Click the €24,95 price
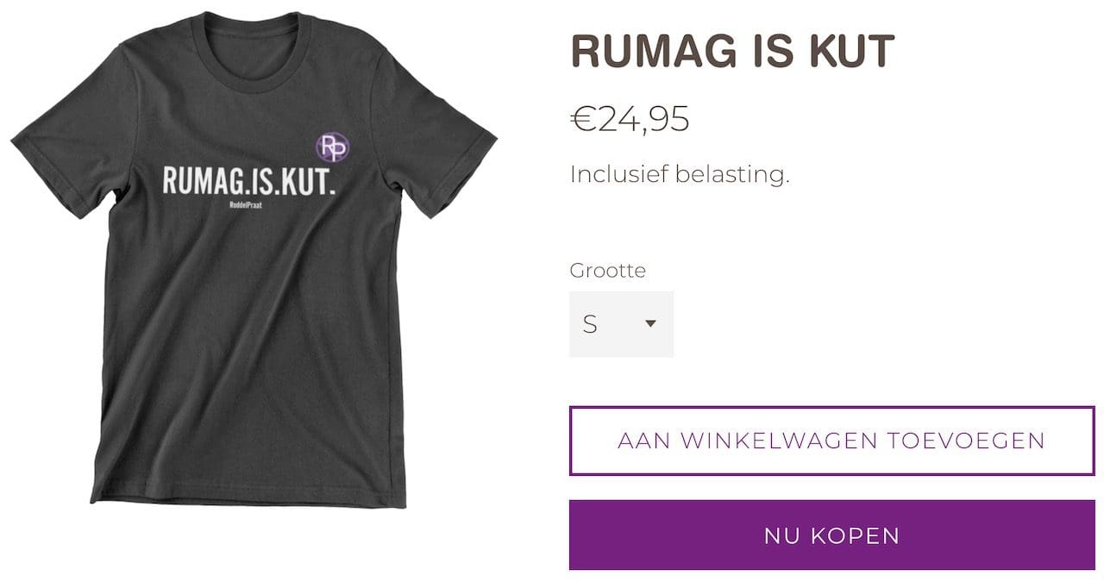 [630, 119]
